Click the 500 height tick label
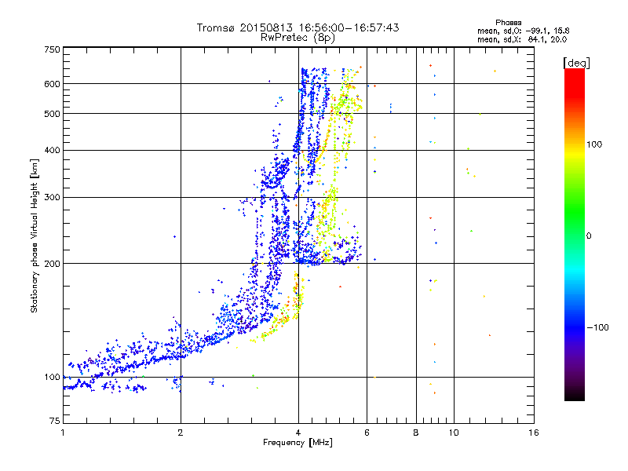 tap(52, 114)
